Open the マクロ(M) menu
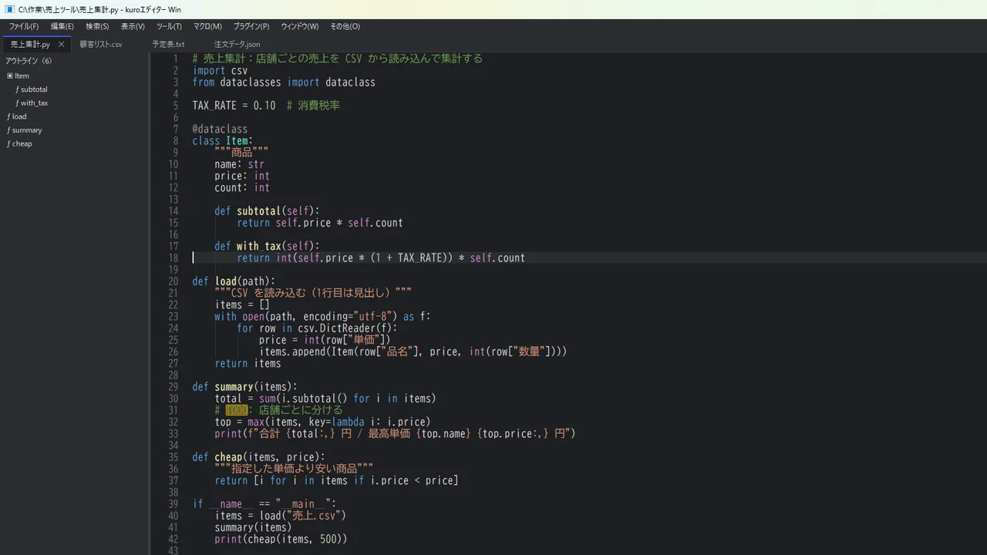This screenshot has height=555, width=987. point(207,26)
